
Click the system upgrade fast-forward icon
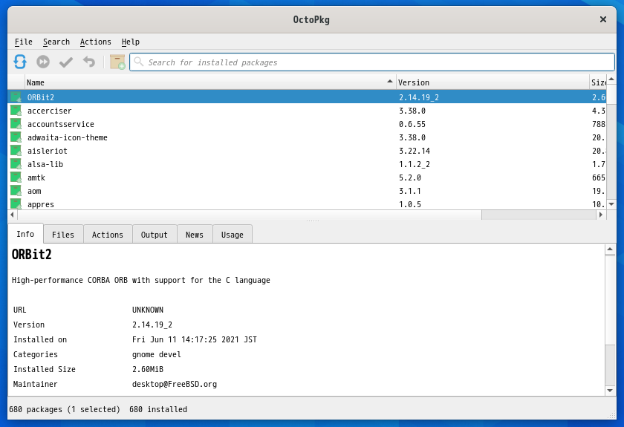coord(43,62)
